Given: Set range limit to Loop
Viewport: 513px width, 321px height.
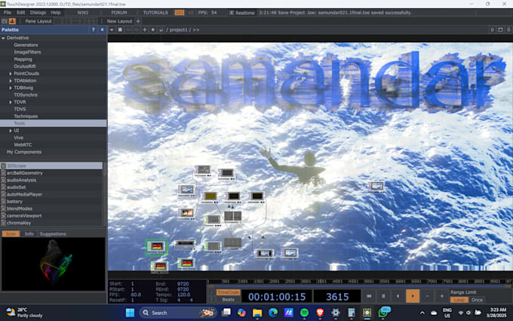Looking at the screenshot, I should 459,300.
